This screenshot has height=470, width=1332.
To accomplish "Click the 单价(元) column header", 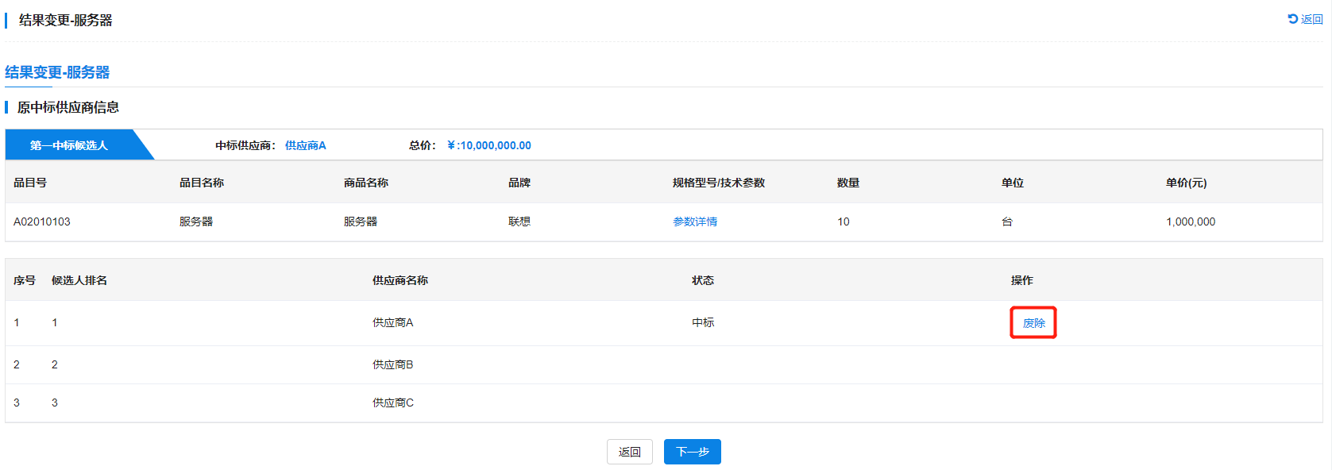I will point(1186,183).
